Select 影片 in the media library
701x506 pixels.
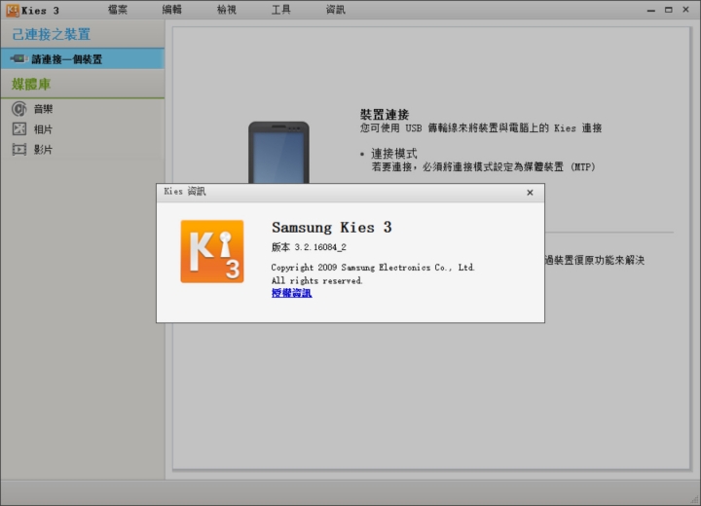tap(44, 149)
